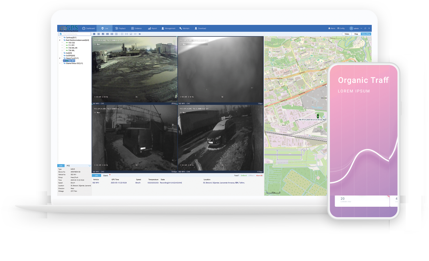Open Config settings gear
Image resolution: width=429 pixels, height=261 pixels.
coord(341,28)
